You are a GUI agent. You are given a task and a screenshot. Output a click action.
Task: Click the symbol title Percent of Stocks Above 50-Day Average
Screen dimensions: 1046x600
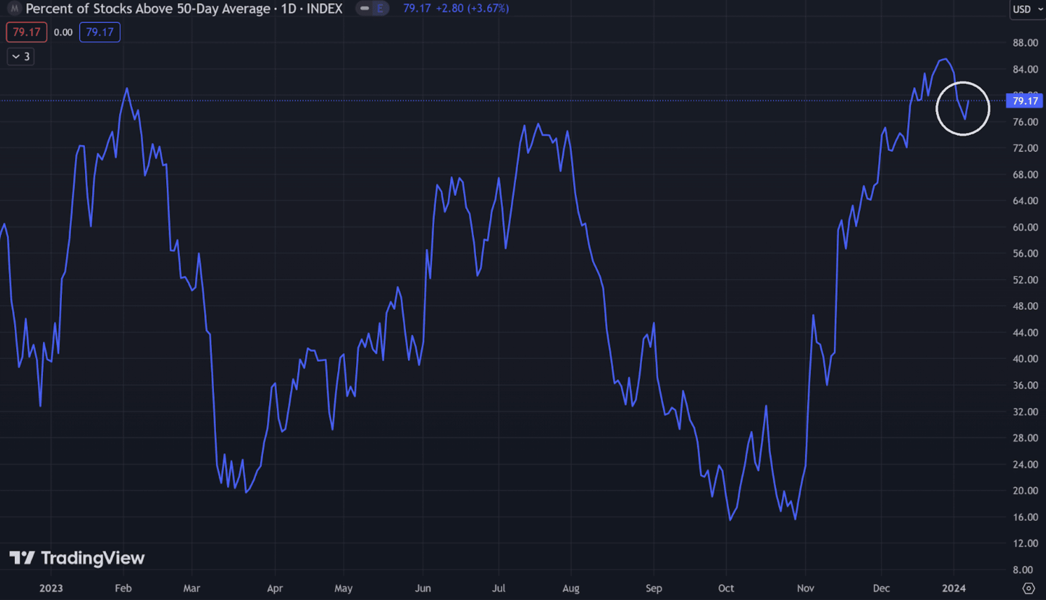[148, 9]
